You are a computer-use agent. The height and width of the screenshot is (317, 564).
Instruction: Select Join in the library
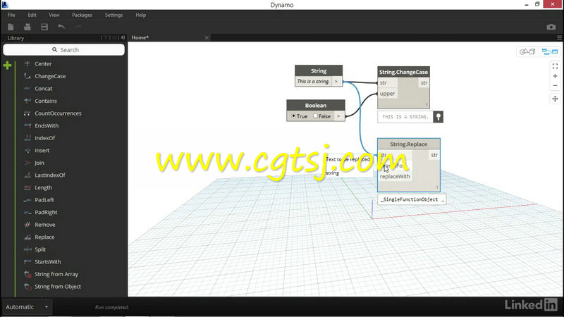39,163
